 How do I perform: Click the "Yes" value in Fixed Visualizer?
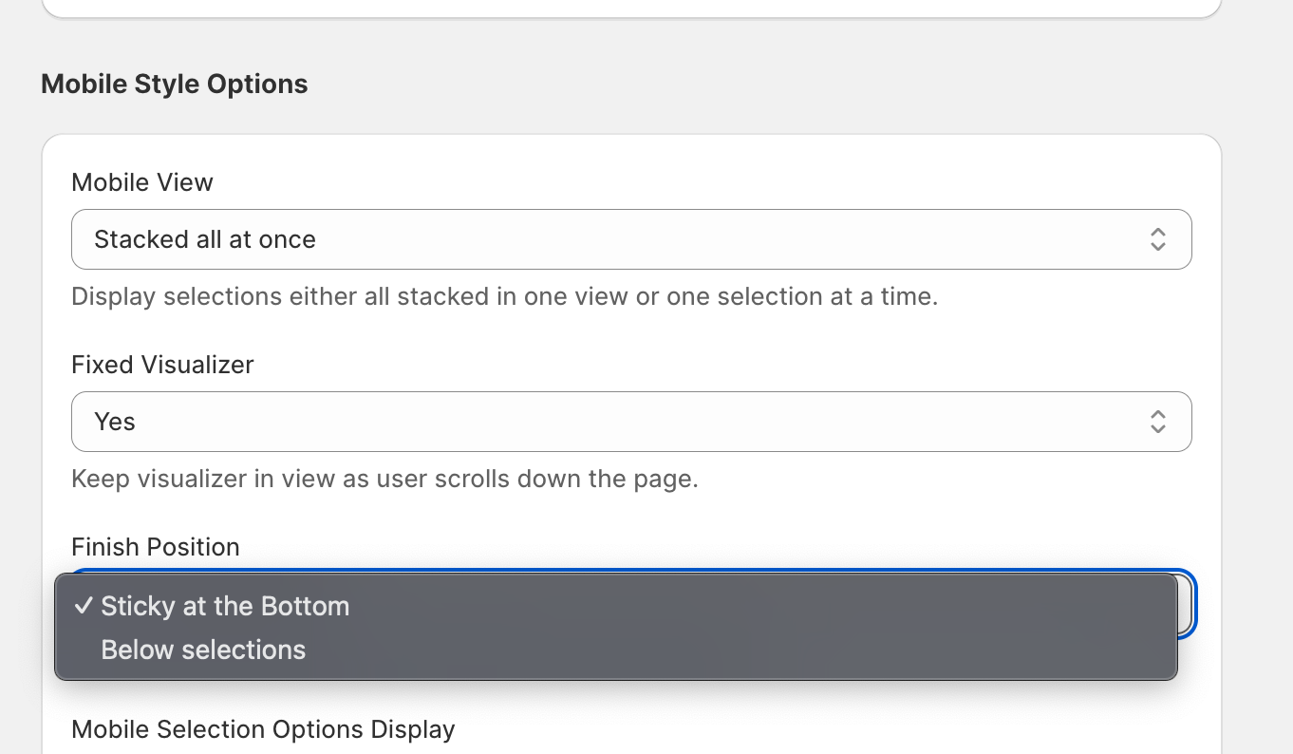pyautogui.click(x=115, y=422)
